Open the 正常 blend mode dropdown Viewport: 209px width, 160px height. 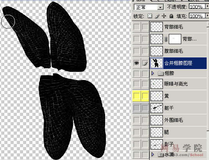[x=148, y=7]
